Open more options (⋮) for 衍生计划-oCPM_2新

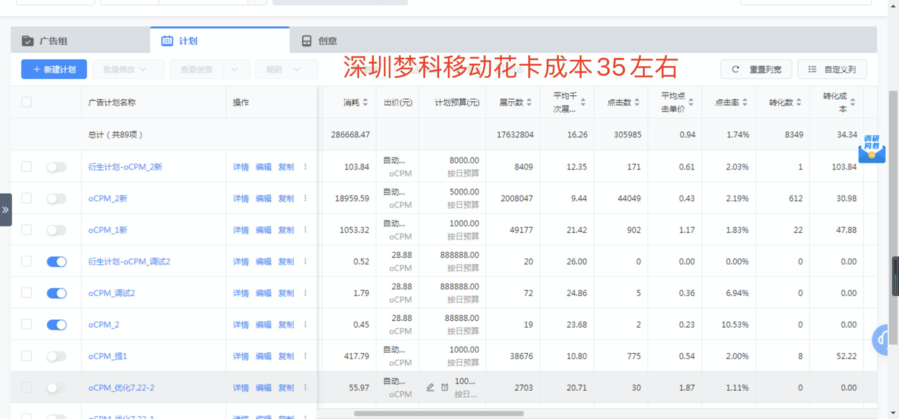(305, 167)
